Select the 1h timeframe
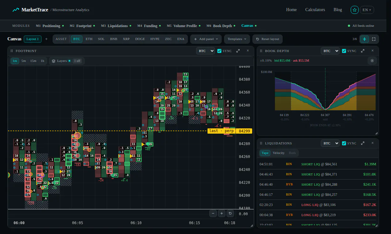This screenshot has height=234, width=391. (x=42, y=61)
